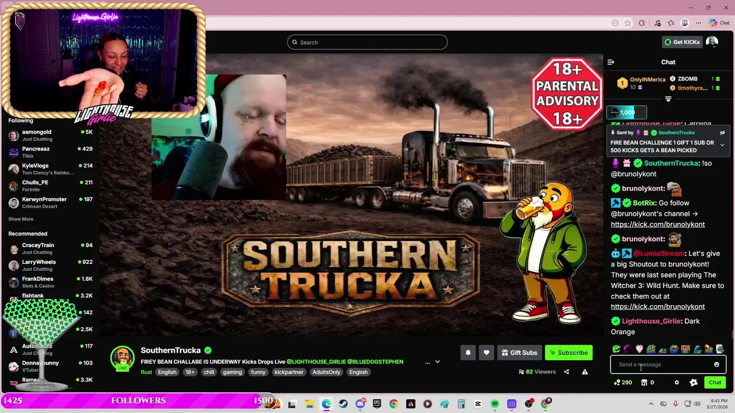Select the chill tag
This screenshot has height=413, width=735.
[209, 372]
